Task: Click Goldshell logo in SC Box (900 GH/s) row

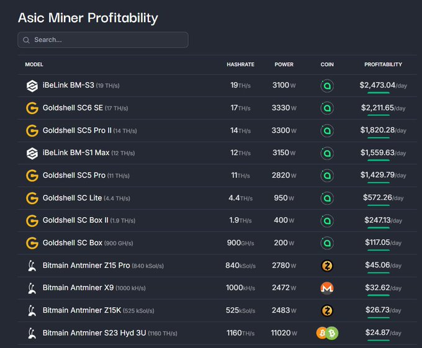Action: (x=32, y=243)
